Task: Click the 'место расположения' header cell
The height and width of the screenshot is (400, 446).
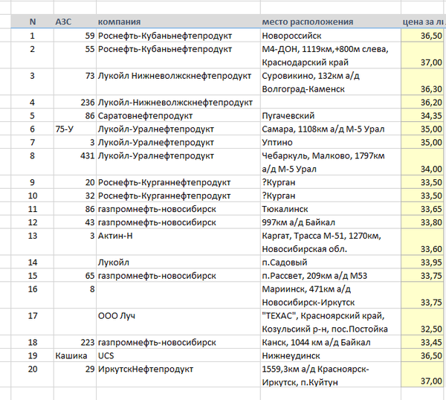Action: 331,22
